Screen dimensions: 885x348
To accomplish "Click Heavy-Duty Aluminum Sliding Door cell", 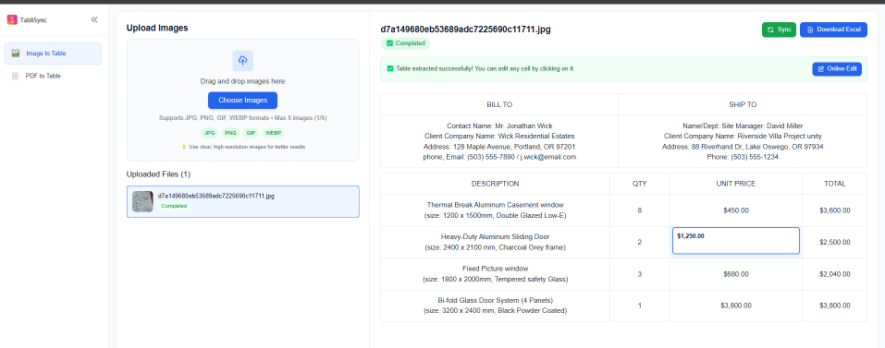I will pyautogui.click(x=495, y=242).
